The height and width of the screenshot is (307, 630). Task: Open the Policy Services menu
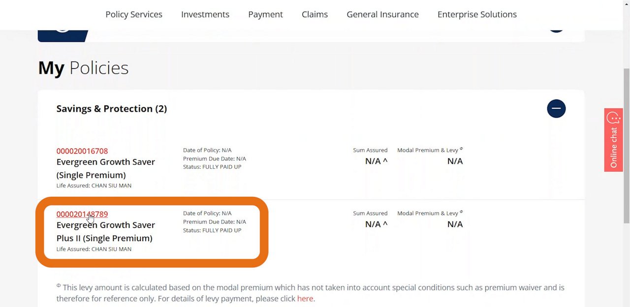tap(133, 14)
